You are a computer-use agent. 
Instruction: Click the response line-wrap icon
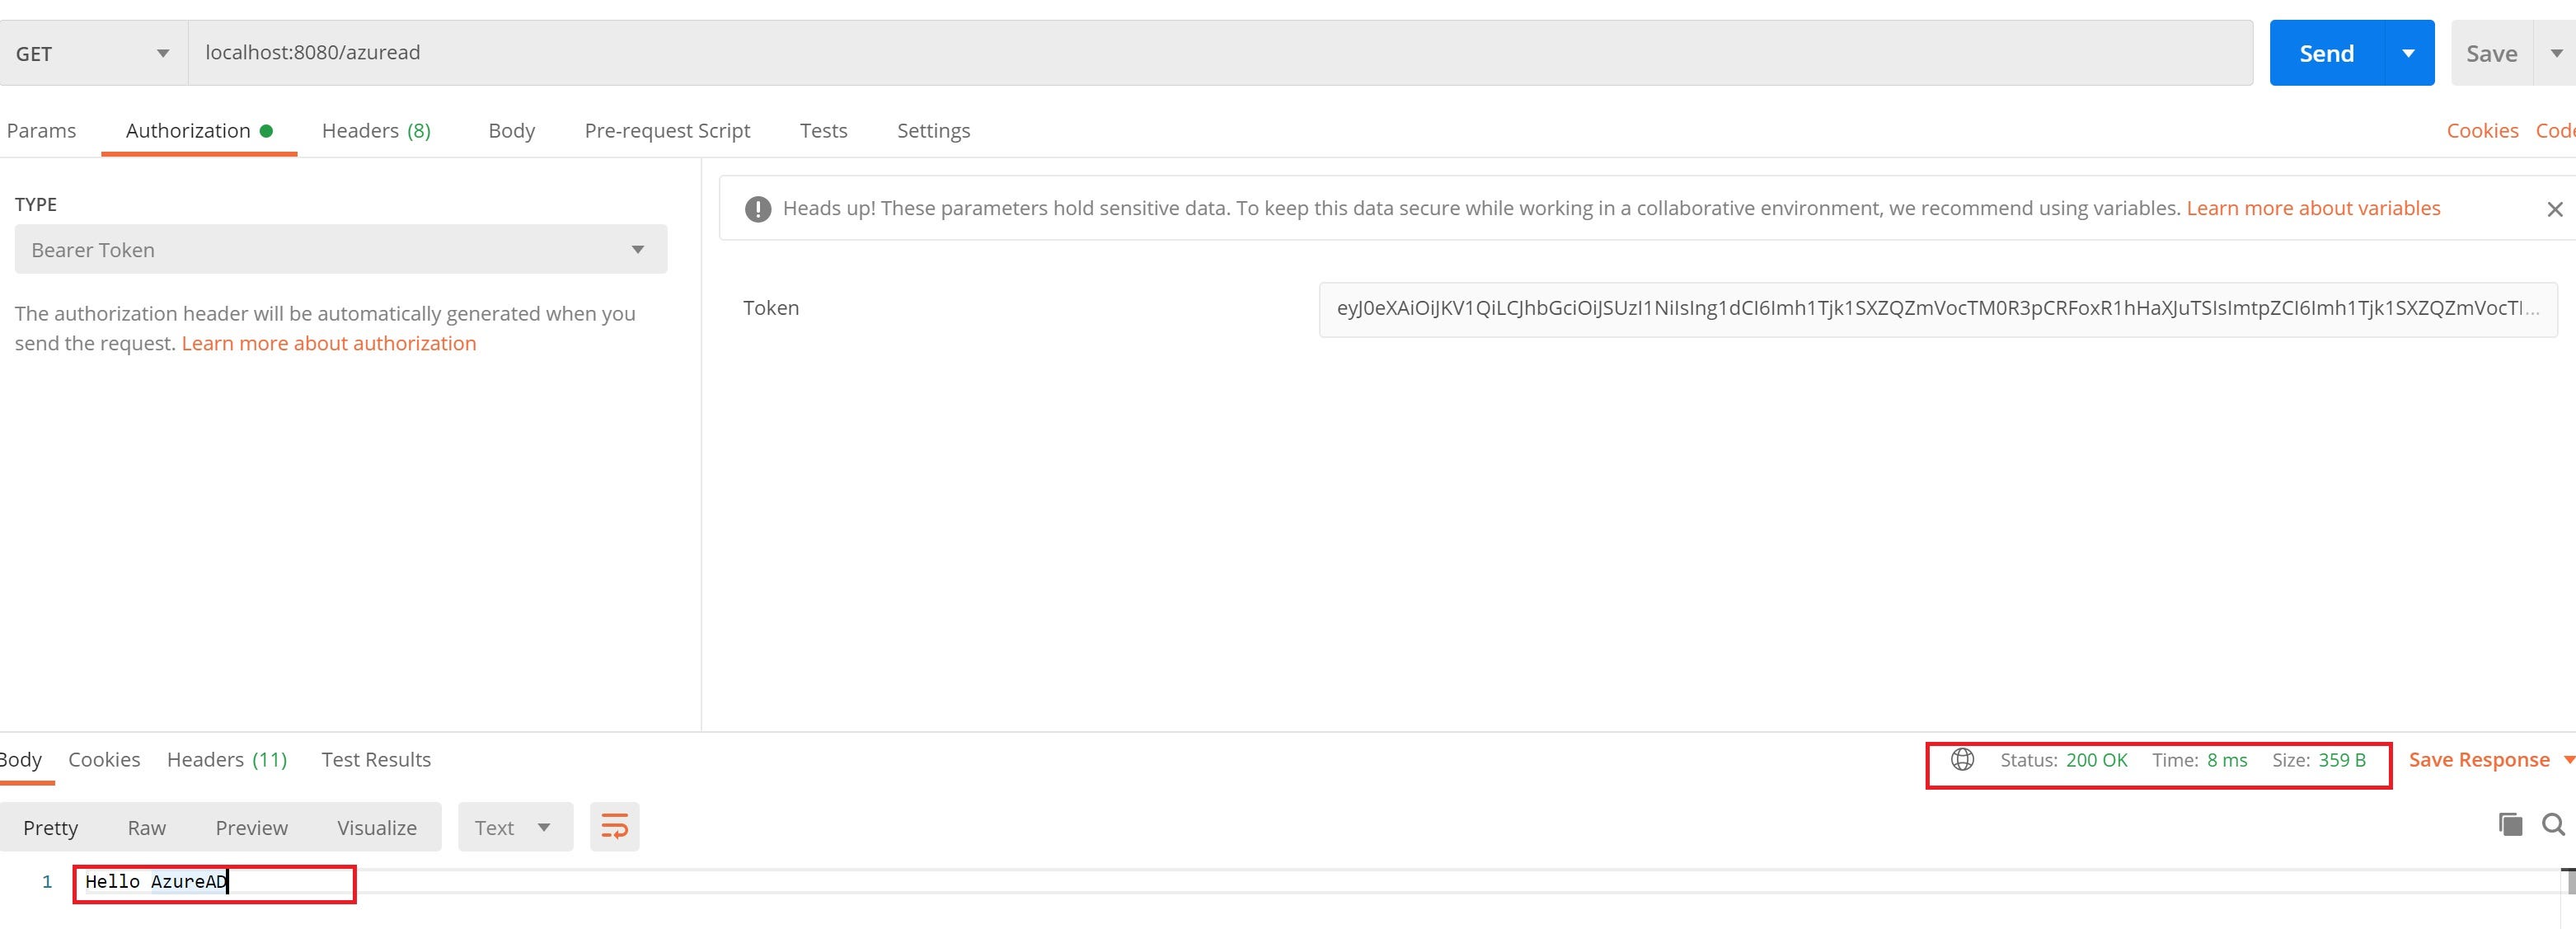614,826
